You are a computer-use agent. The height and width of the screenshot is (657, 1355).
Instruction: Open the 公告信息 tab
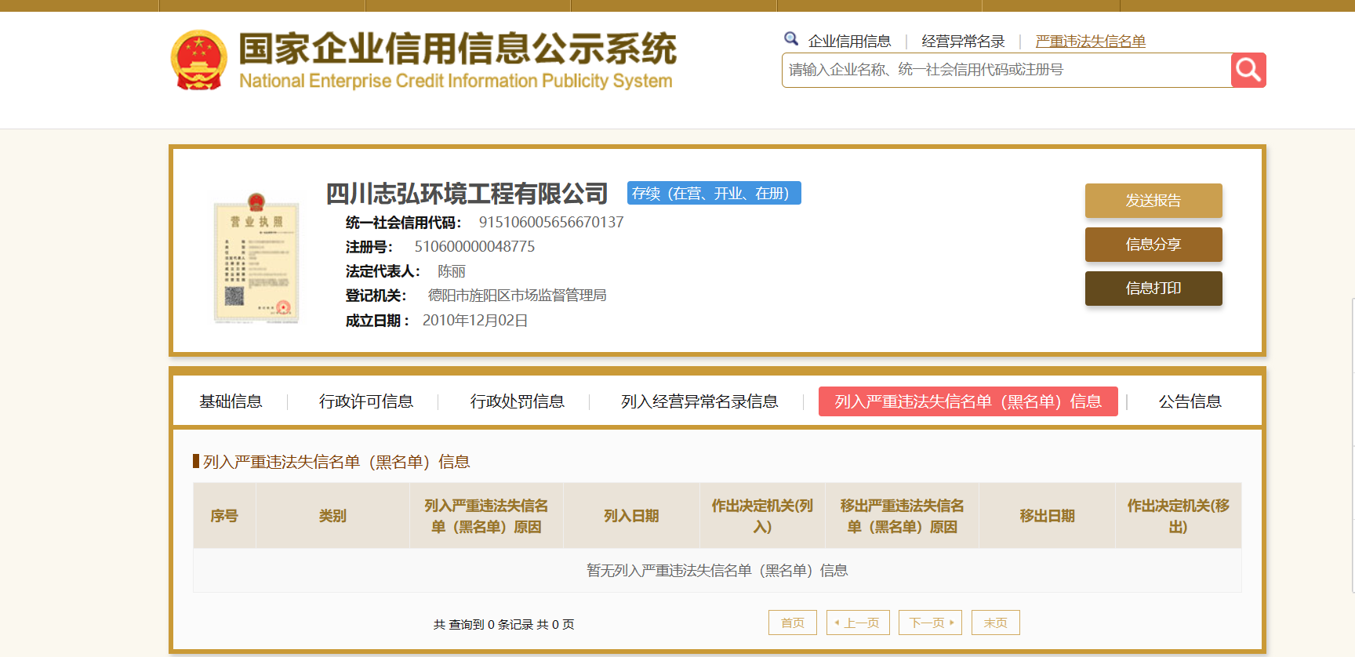click(1190, 401)
